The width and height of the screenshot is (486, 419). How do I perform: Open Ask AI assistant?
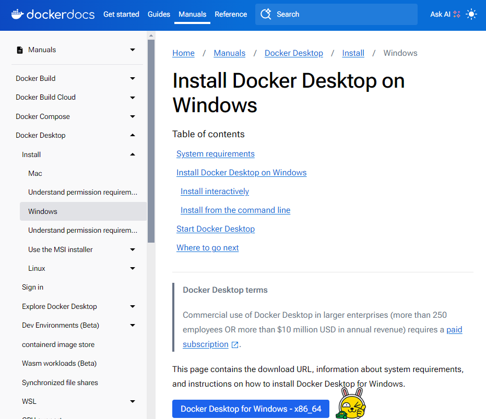[445, 14]
